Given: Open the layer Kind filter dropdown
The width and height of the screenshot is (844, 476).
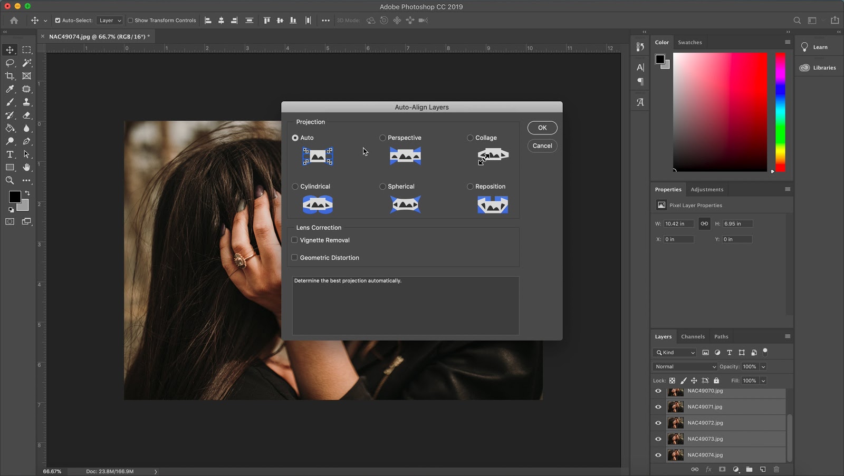Looking at the screenshot, I should (675, 353).
